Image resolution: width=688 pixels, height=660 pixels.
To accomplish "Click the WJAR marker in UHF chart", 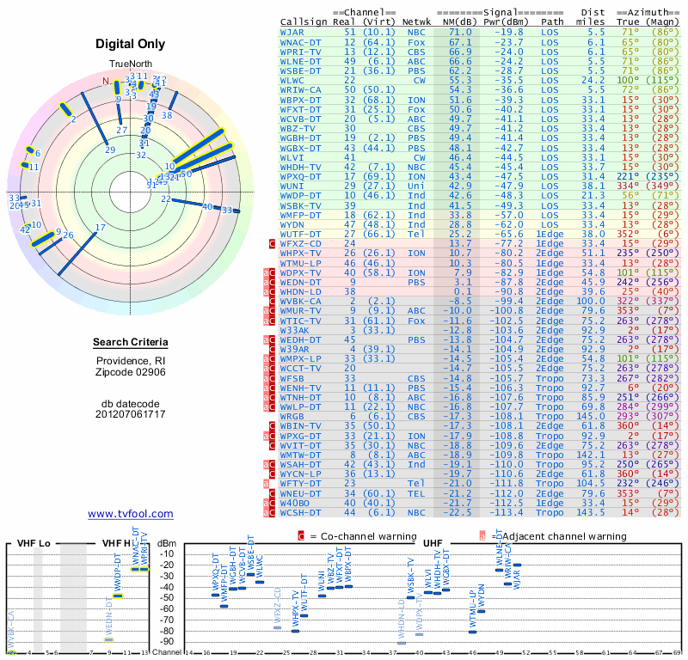I will tap(518, 565).
